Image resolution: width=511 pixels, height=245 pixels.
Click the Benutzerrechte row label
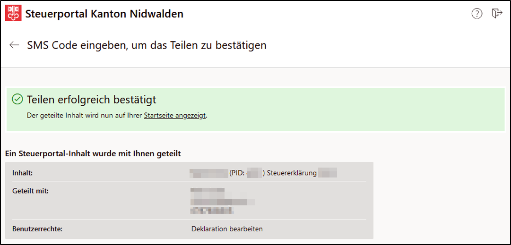click(x=37, y=229)
